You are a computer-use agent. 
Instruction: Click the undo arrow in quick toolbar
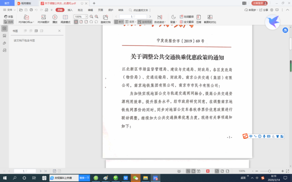[x=36, y=10]
